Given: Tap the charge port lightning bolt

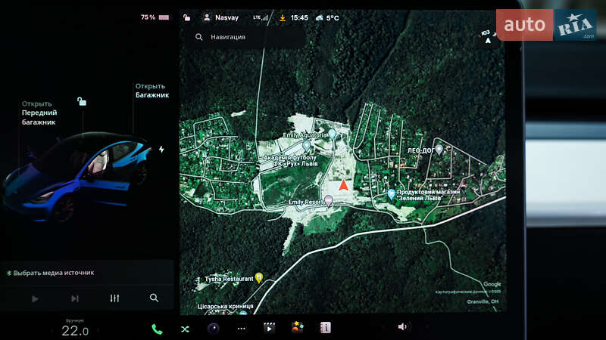Looking at the screenshot, I should (x=161, y=149).
